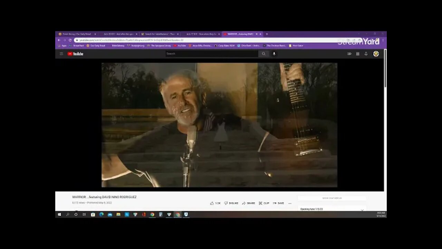The image size is (442, 249).
Task: Create a clip with the Clip button
Action: (264, 203)
